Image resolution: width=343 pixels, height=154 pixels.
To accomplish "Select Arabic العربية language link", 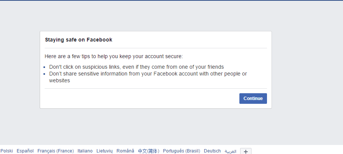I will point(230,151).
